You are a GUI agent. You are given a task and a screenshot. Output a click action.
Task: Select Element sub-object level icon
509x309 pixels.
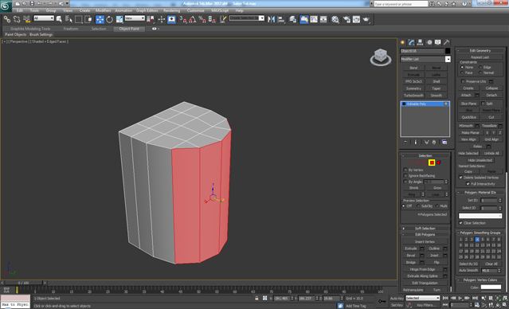coord(439,162)
